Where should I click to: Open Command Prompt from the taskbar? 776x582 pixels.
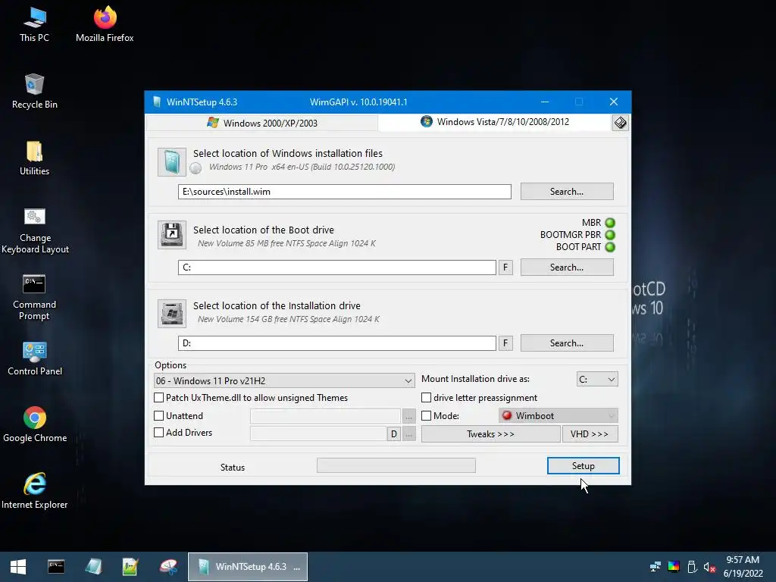point(56,567)
